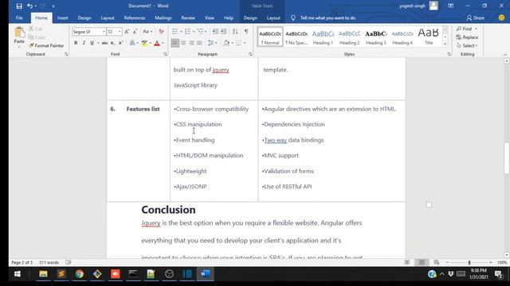
Task: Click the Conclusion heading
Action: [168, 210]
